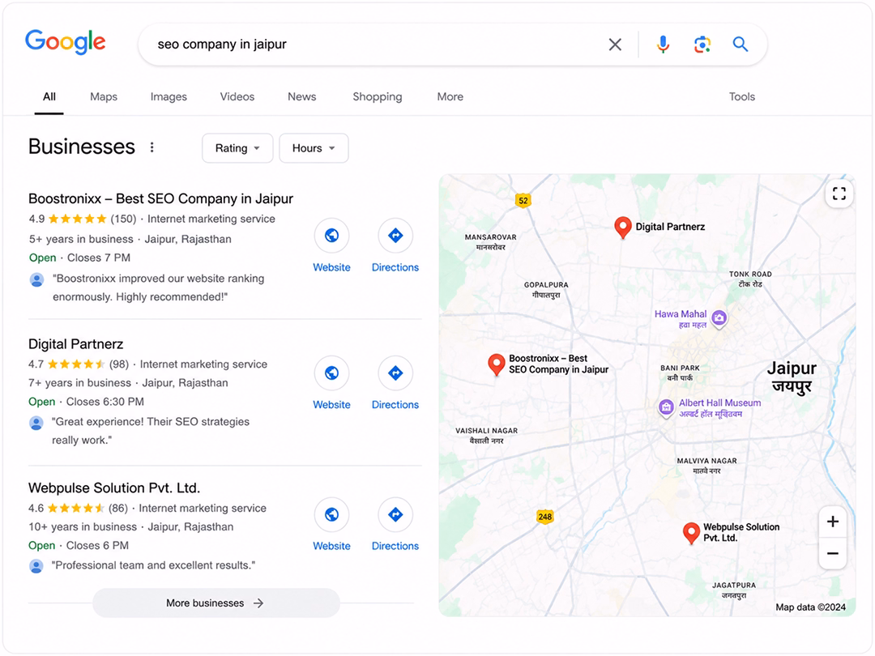This screenshot has height=656, width=875.
Task: Click the More businesses button
Action: coord(216,603)
